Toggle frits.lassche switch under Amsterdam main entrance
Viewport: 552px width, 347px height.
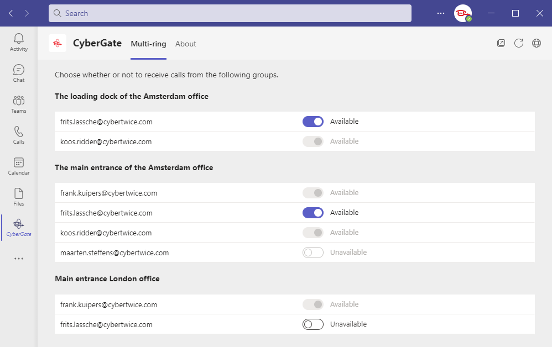(313, 213)
